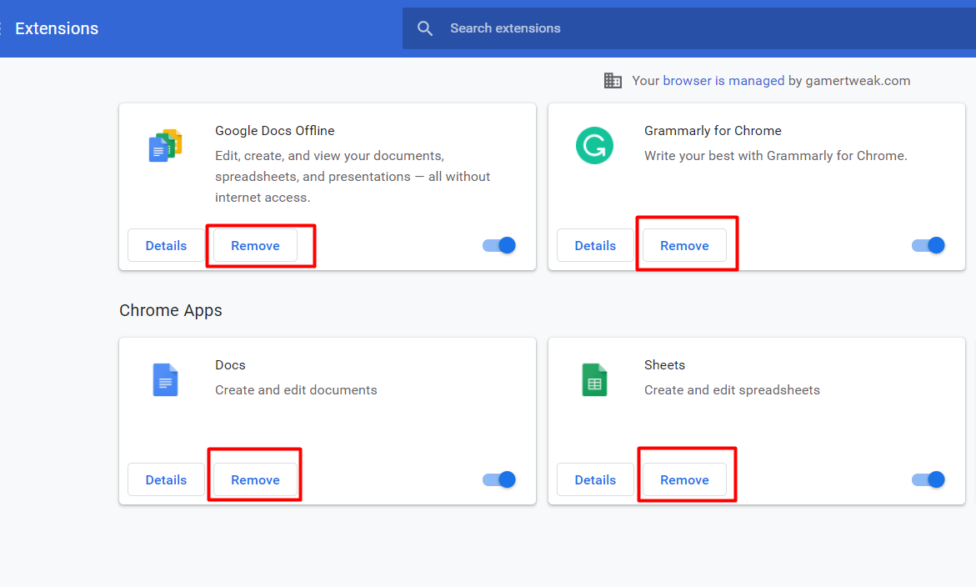This screenshot has height=587, width=976.
Task: Remove the Grammarly for Chrome extension
Action: [684, 245]
